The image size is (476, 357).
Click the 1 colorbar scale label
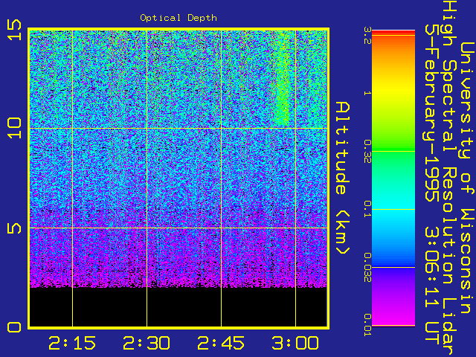(x=367, y=93)
